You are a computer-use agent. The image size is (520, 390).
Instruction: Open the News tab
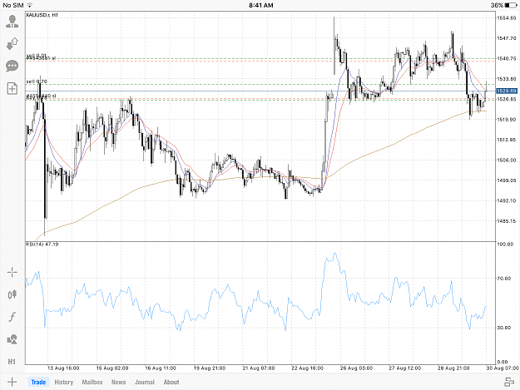118,382
